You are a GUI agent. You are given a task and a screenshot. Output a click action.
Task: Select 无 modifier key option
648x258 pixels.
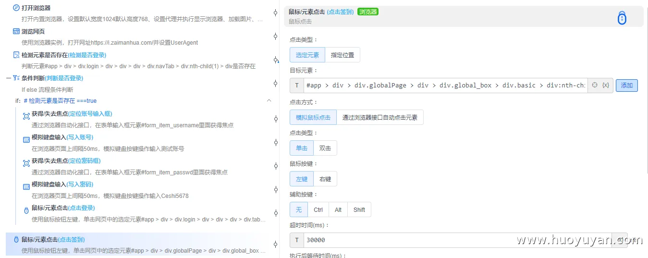pos(299,209)
